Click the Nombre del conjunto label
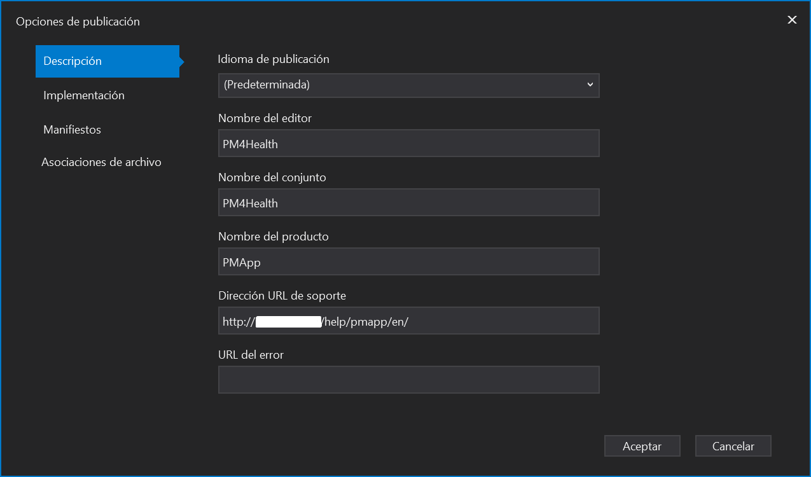Screen dimensions: 811x477 click(x=272, y=177)
